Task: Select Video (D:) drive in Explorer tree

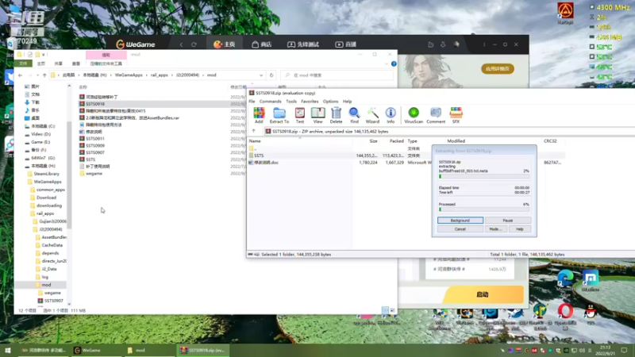Action: [40, 134]
